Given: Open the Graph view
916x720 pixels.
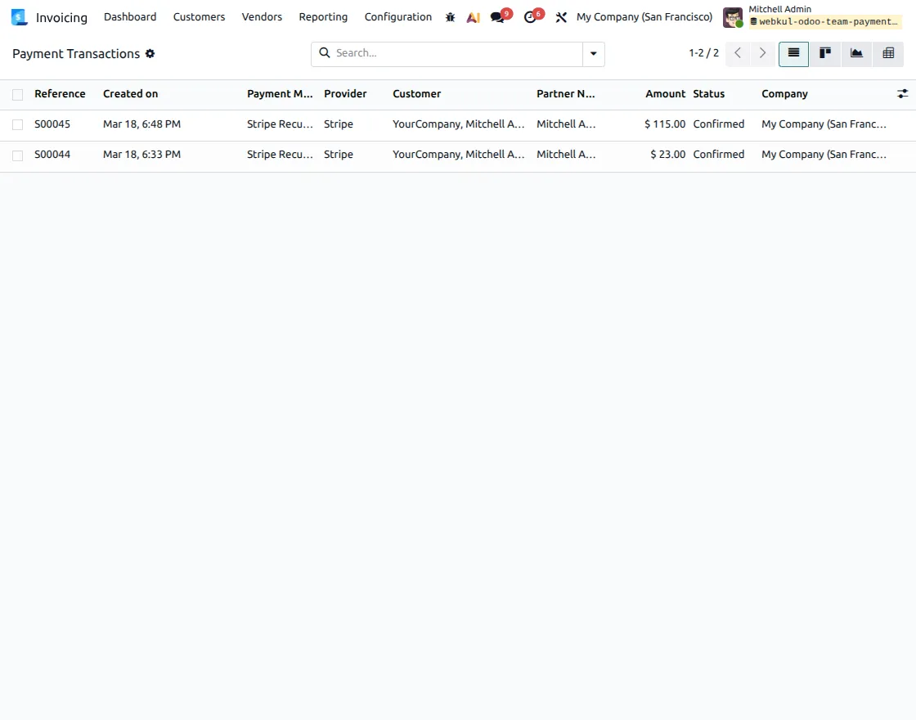Looking at the screenshot, I should tap(856, 53).
